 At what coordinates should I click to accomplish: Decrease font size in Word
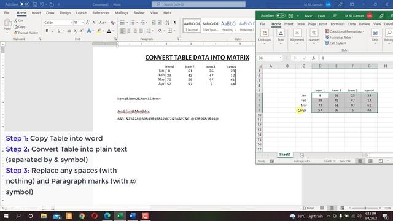coord(94,23)
